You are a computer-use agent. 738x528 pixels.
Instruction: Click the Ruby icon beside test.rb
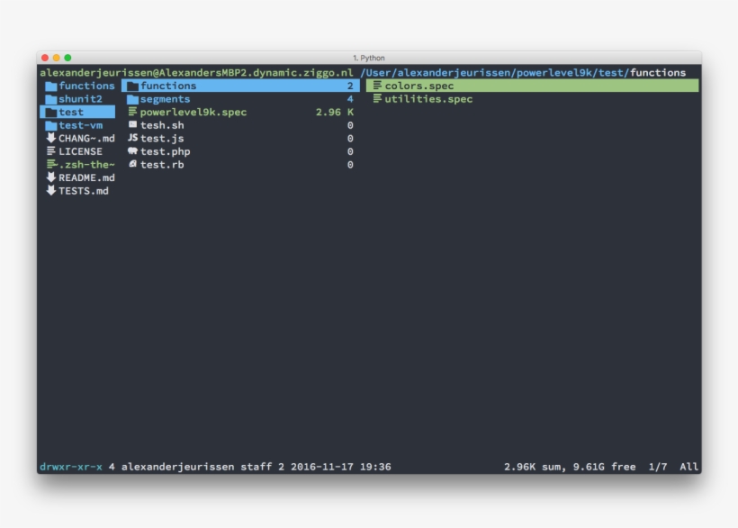[x=132, y=165]
